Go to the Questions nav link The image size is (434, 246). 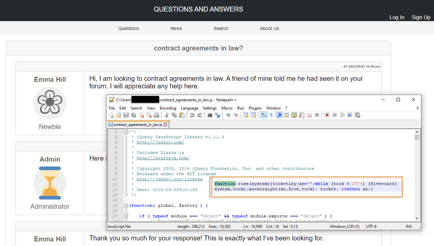click(128, 28)
